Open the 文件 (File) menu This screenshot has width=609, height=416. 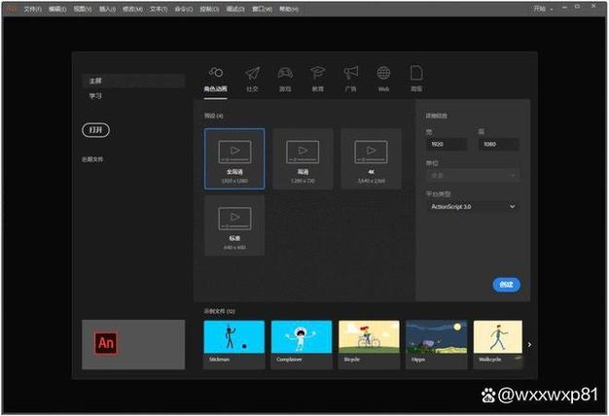coord(32,9)
